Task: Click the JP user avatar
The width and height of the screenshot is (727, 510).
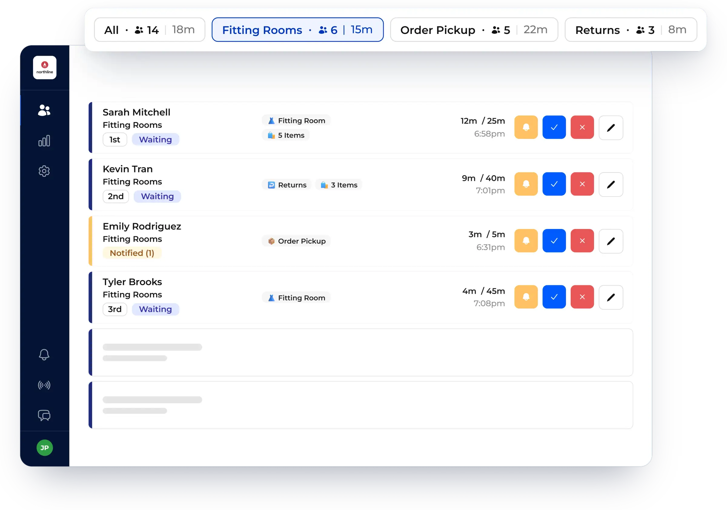Action: (45, 448)
